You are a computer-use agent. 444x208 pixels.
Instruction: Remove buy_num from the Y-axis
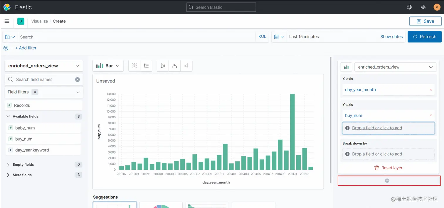pyautogui.click(x=431, y=115)
